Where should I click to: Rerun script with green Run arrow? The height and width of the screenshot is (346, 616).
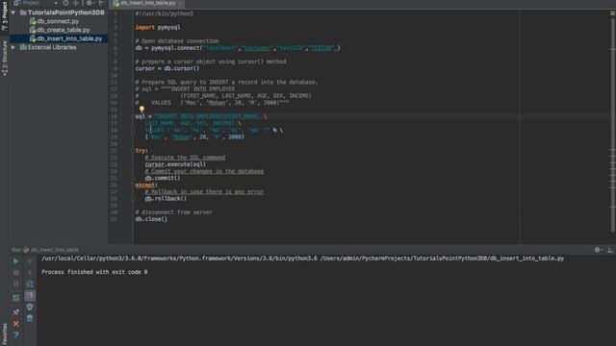click(x=15, y=261)
